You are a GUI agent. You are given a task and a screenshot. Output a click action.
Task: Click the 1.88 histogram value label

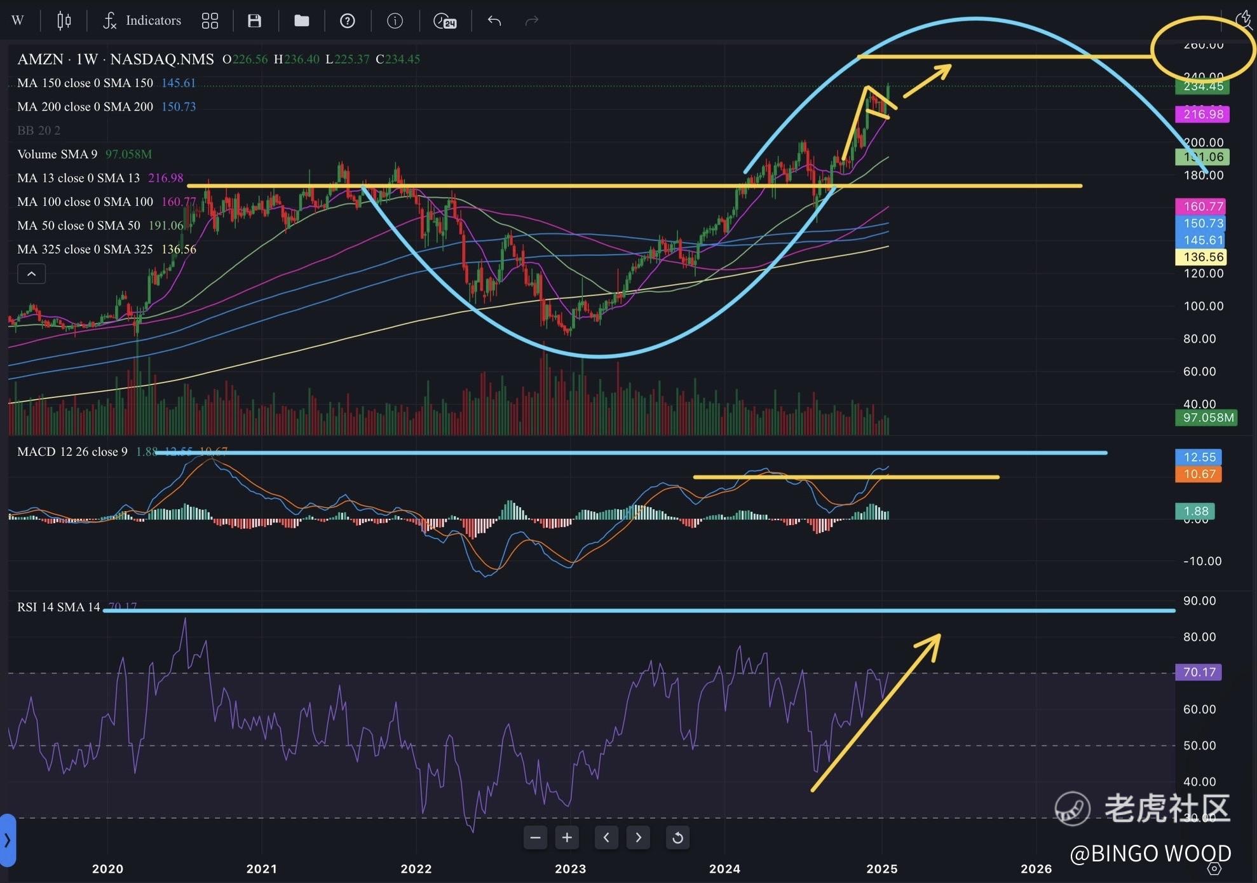tap(1195, 511)
